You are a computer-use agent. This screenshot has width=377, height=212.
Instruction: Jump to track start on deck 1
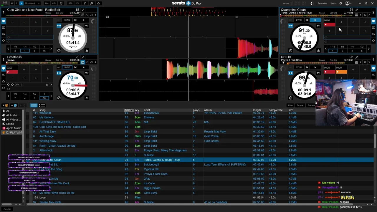[75, 20]
